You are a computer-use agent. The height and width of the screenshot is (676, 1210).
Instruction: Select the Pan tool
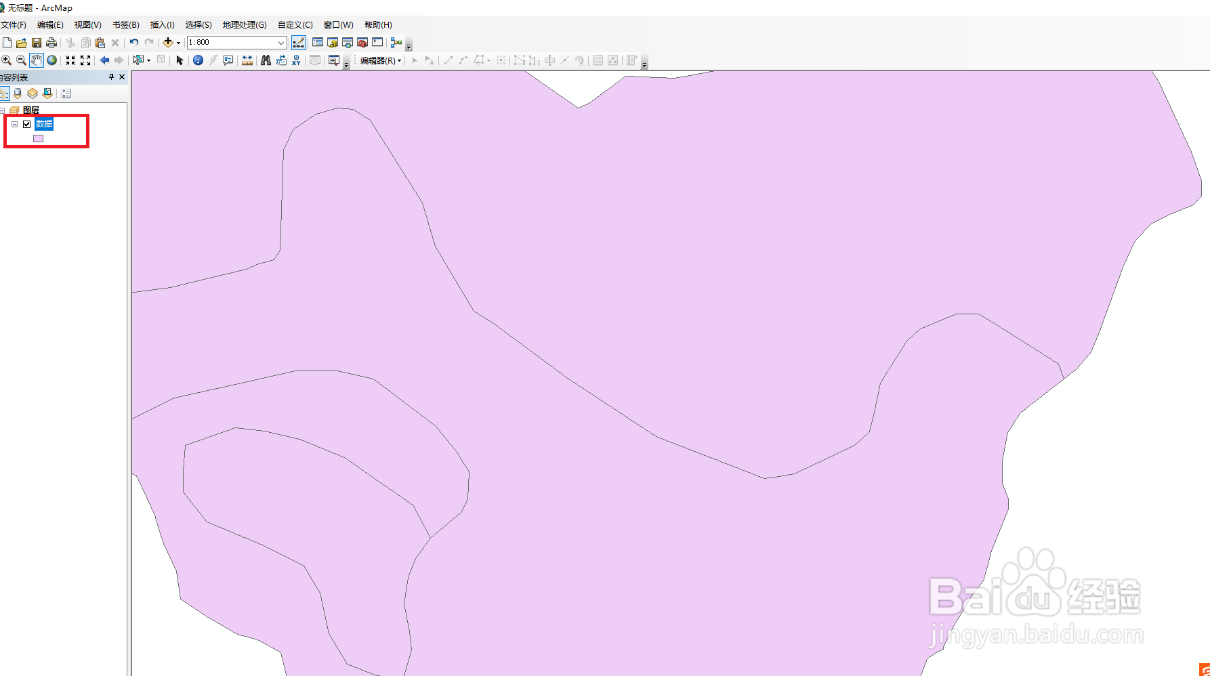click(x=35, y=60)
